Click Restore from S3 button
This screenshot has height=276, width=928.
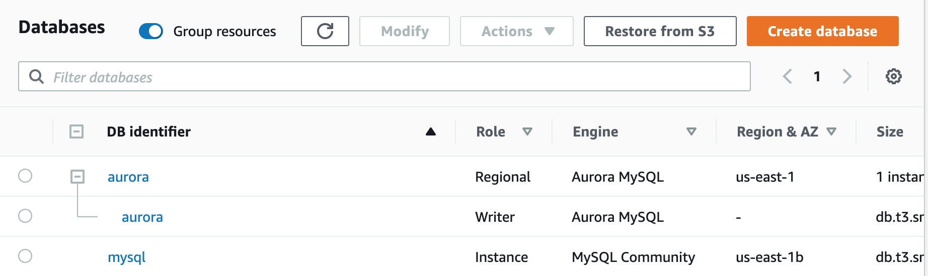tap(660, 31)
